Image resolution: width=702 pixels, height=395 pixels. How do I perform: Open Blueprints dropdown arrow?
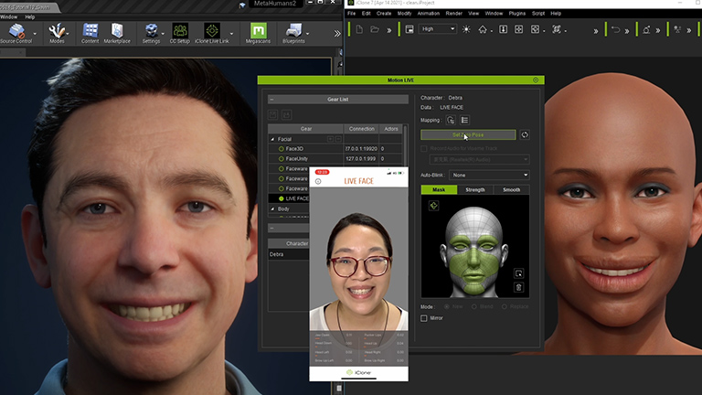307,34
